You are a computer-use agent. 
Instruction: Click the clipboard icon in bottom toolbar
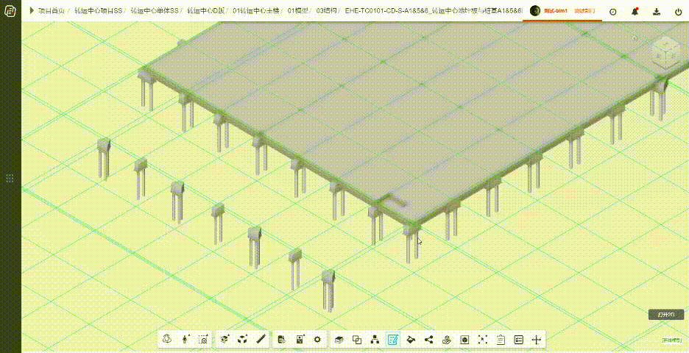click(x=501, y=340)
